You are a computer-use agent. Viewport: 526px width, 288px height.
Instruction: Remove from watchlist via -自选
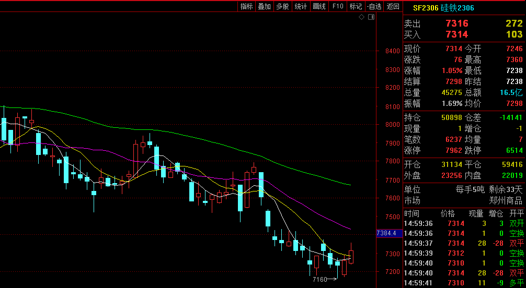[374, 6]
